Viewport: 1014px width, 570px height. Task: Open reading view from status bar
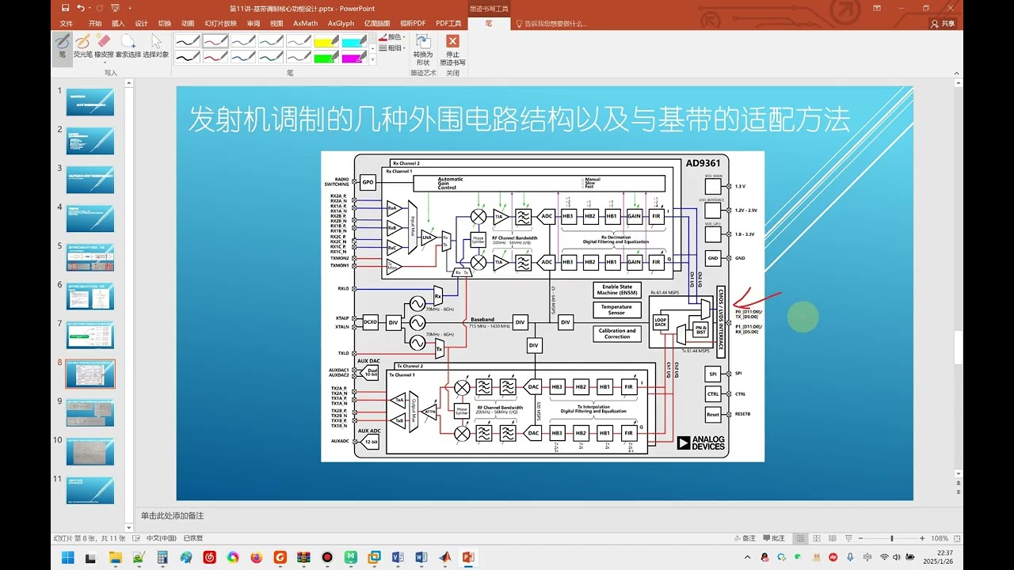[831, 538]
